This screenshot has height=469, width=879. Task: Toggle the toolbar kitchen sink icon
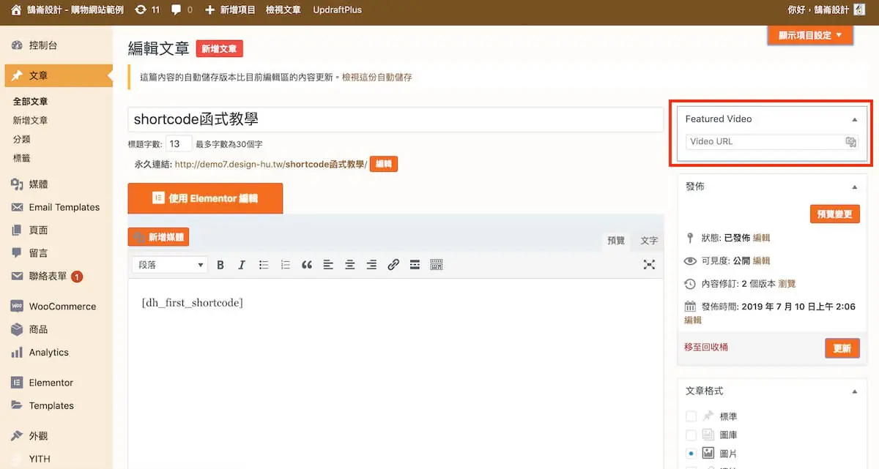tap(437, 265)
